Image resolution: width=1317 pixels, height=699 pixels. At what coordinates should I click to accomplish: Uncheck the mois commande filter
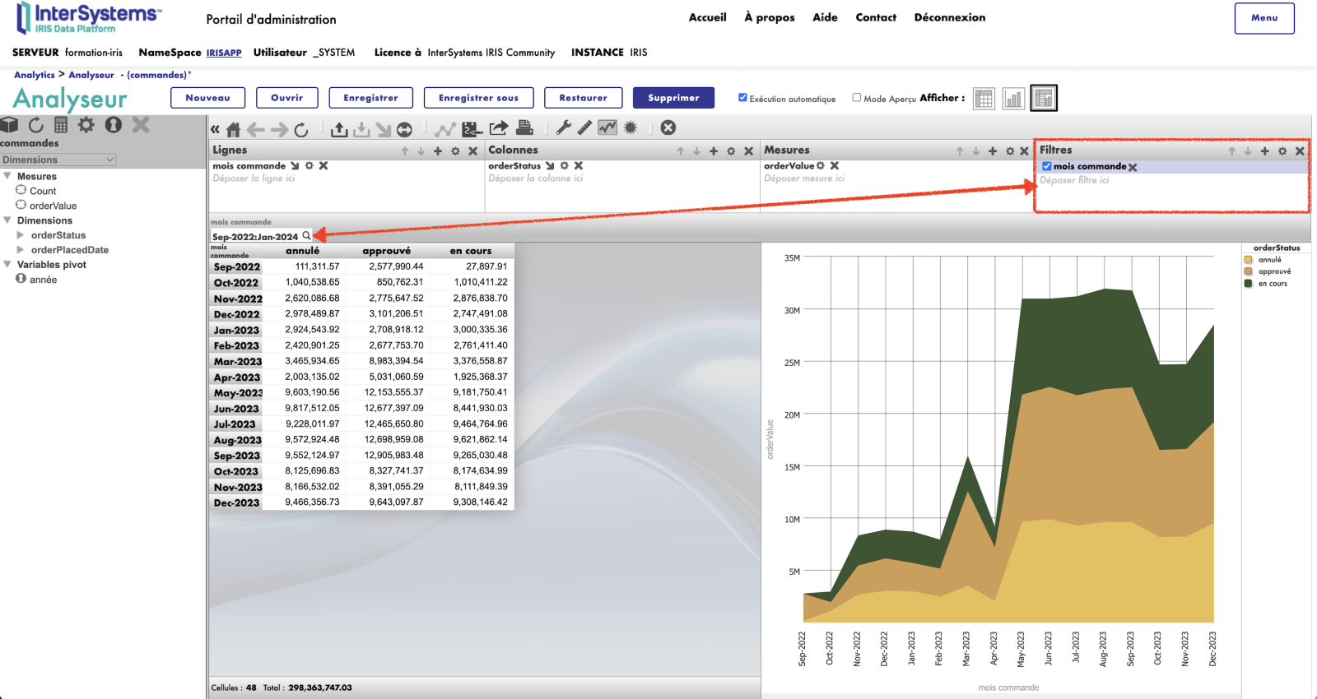[1046, 166]
